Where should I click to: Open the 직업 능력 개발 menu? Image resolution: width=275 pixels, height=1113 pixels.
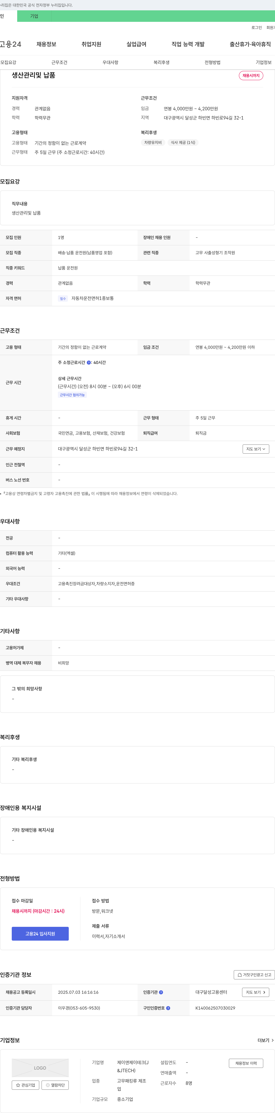(x=188, y=44)
